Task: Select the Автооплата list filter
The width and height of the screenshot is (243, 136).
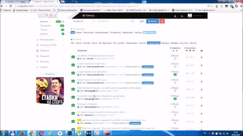Action: (88, 32)
